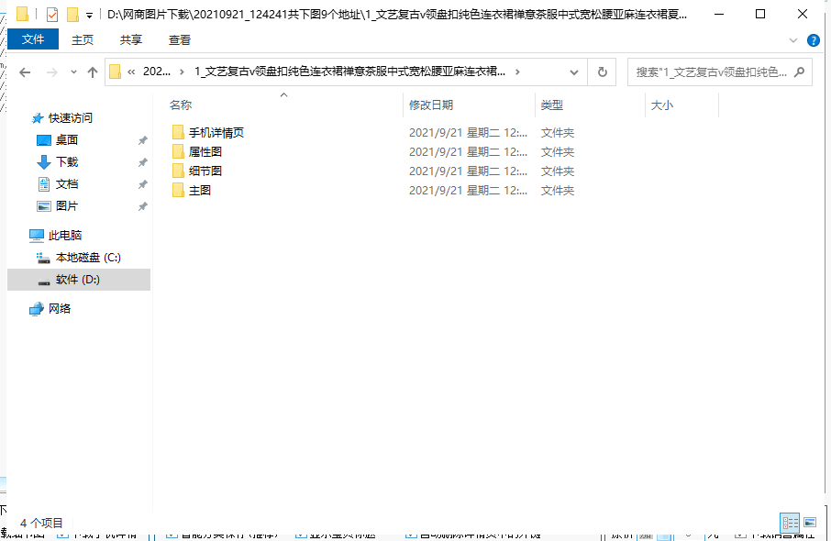Click the pin icon next to 桌面
Screen dimensions: 831x541
[x=144, y=139]
